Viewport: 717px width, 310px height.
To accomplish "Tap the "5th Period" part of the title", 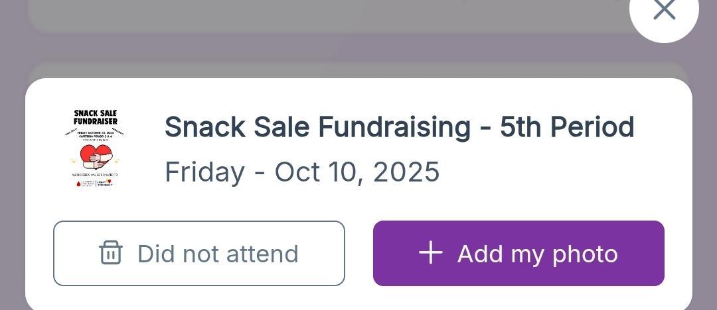I will (567, 127).
